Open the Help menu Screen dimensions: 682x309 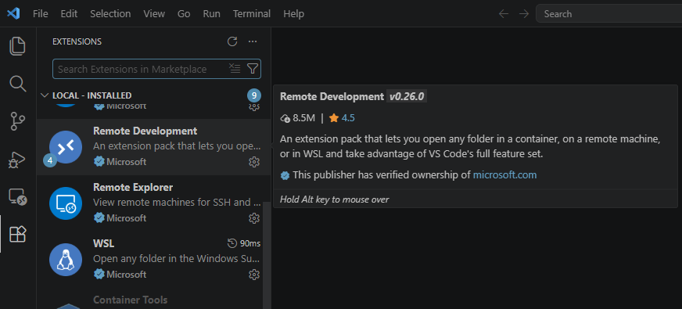(293, 14)
